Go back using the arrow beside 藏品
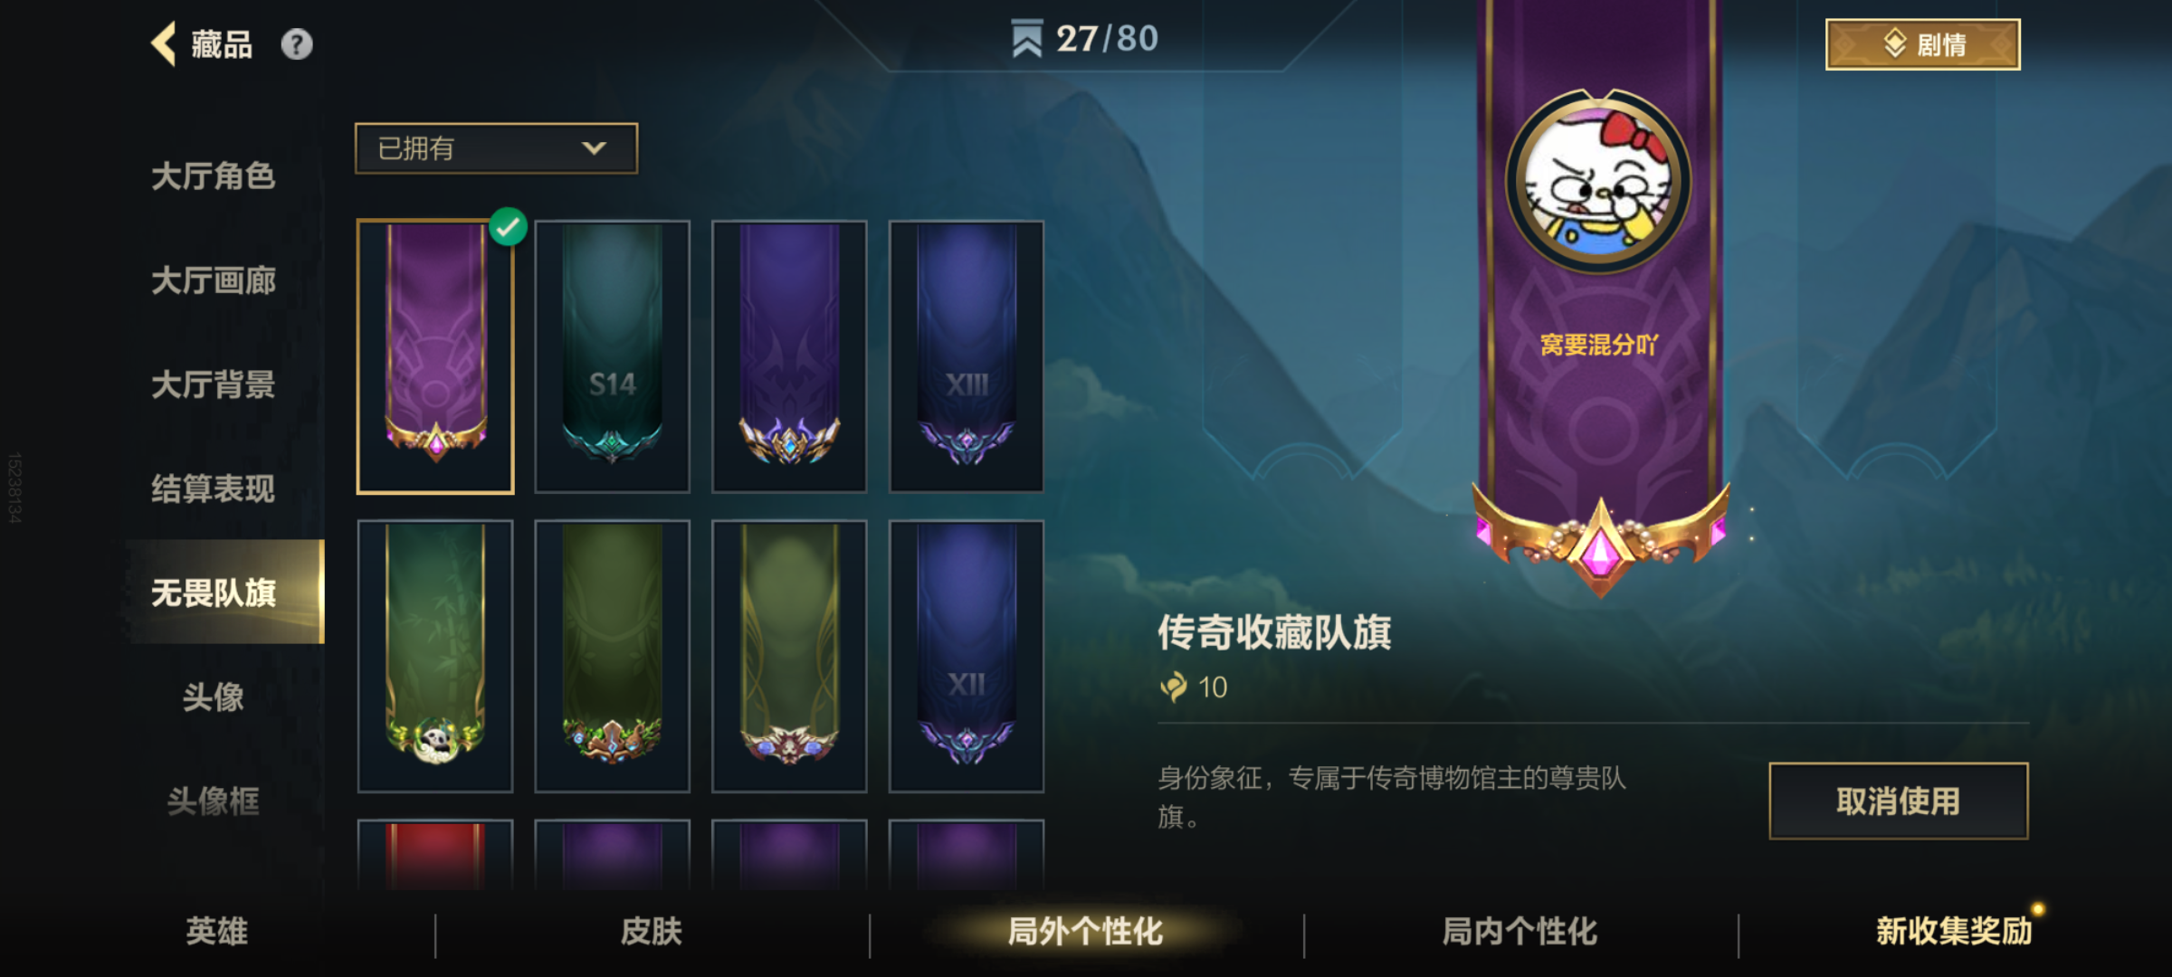 (x=164, y=43)
